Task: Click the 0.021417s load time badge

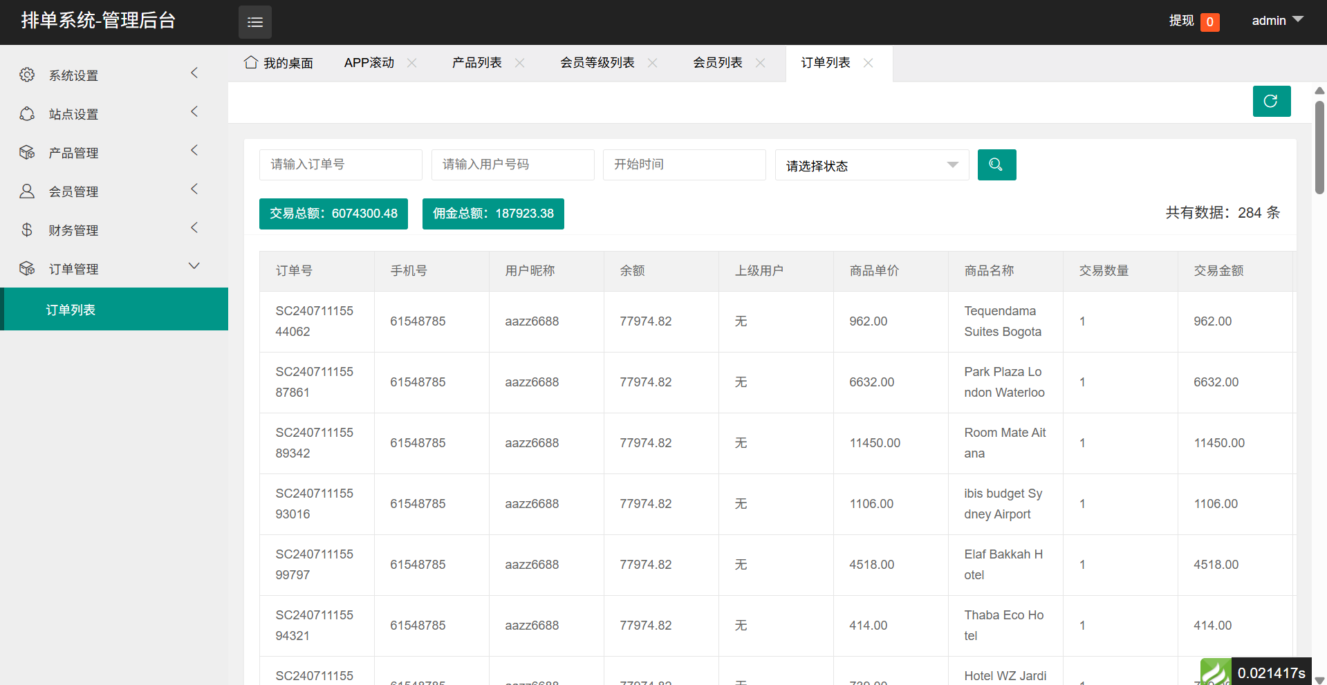Action: point(1271,673)
